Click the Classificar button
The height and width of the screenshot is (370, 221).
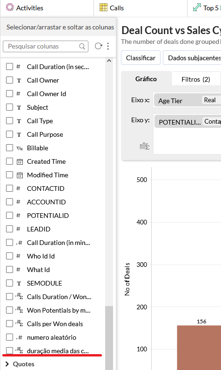(141, 58)
